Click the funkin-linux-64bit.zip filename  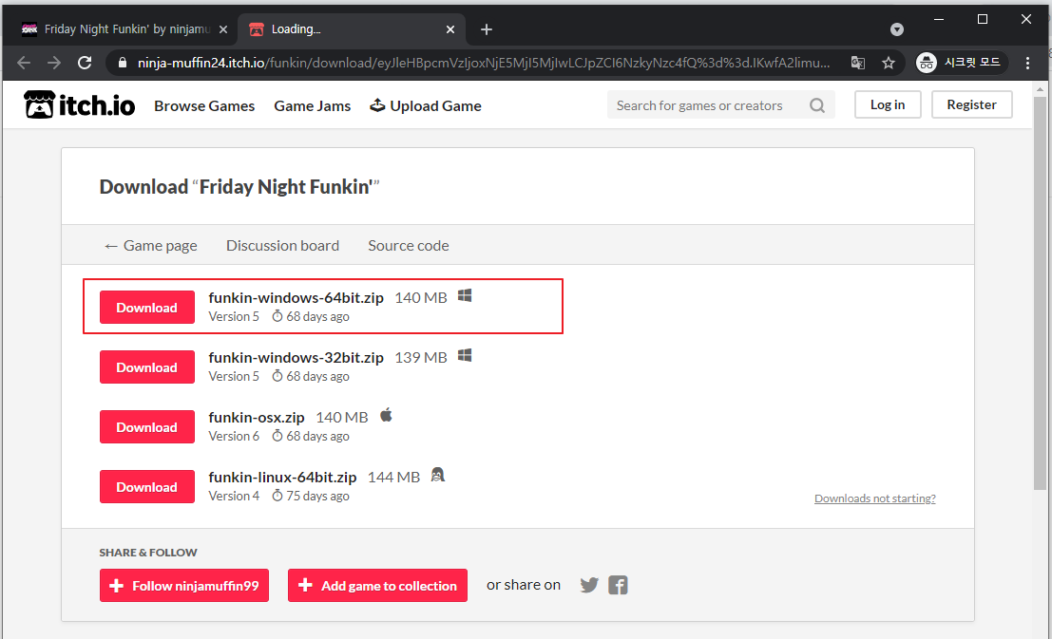tap(282, 477)
